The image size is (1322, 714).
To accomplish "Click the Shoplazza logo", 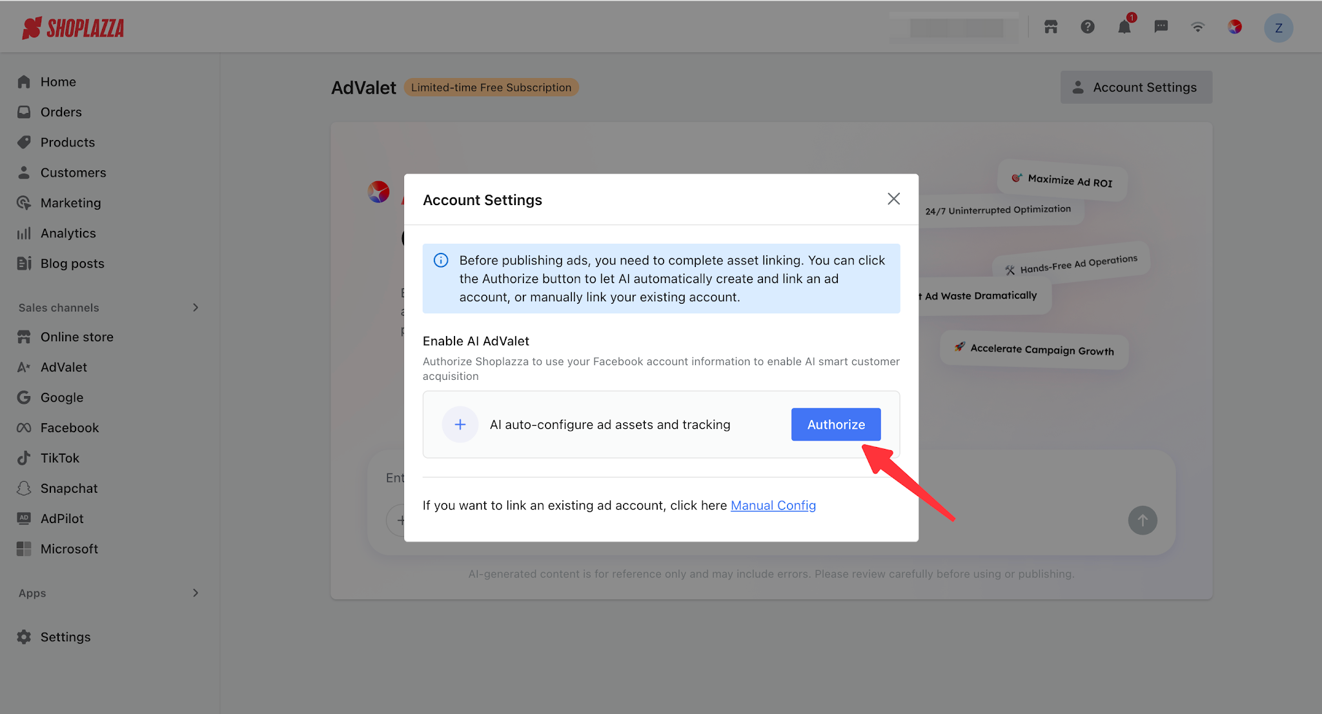I will (x=73, y=28).
